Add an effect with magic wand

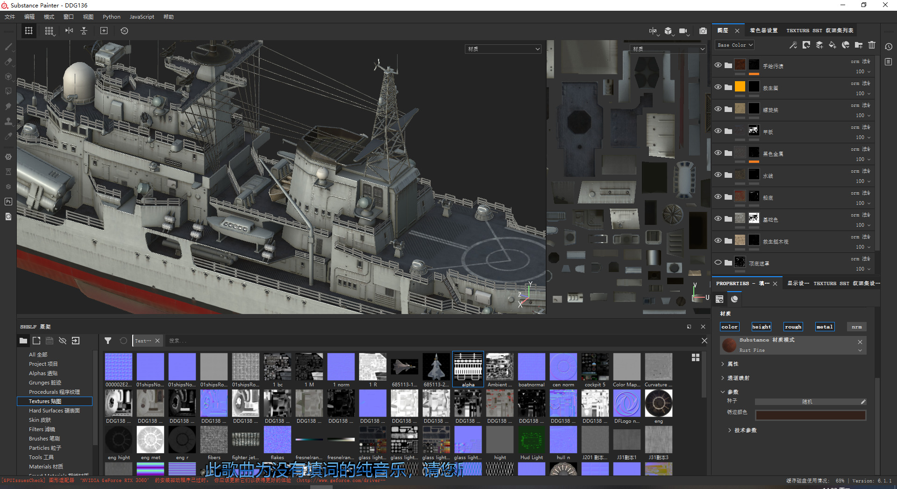[793, 45]
